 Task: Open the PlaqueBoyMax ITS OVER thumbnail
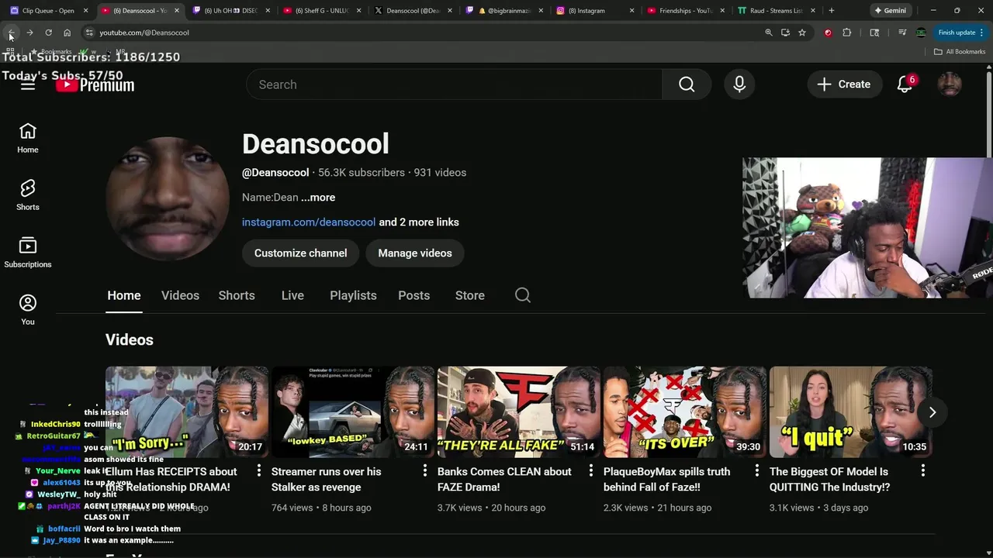tap(685, 412)
